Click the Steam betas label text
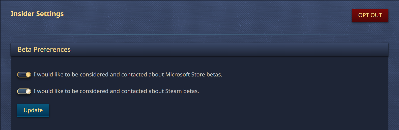 pyautogui.click(x=116, y=91)
